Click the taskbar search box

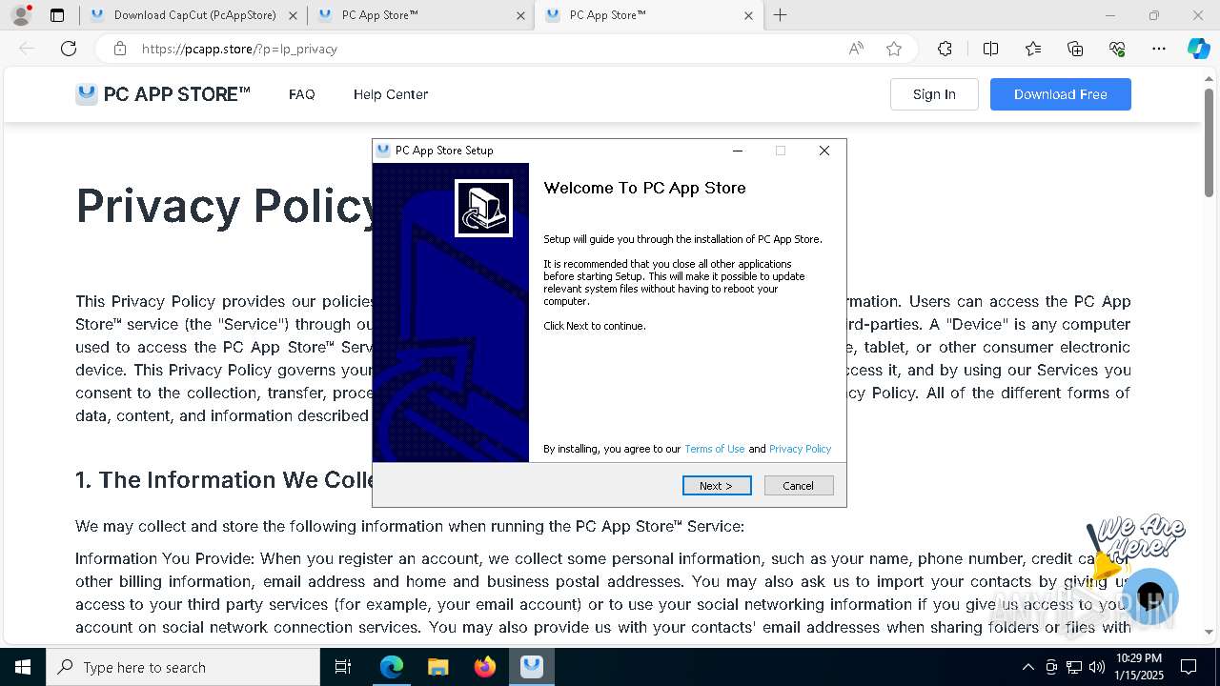pos(183,667)
